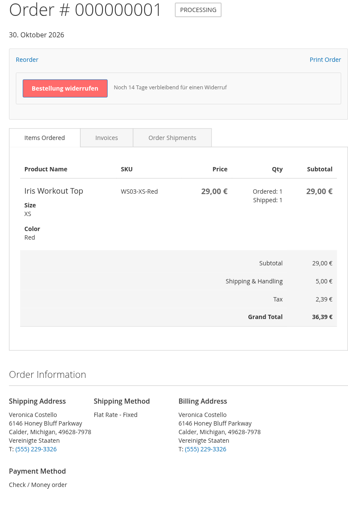The height and width of the screenshot is (505, 348).
Task: Click the Iris Workout Top product name
Action: tap(54, 191)
